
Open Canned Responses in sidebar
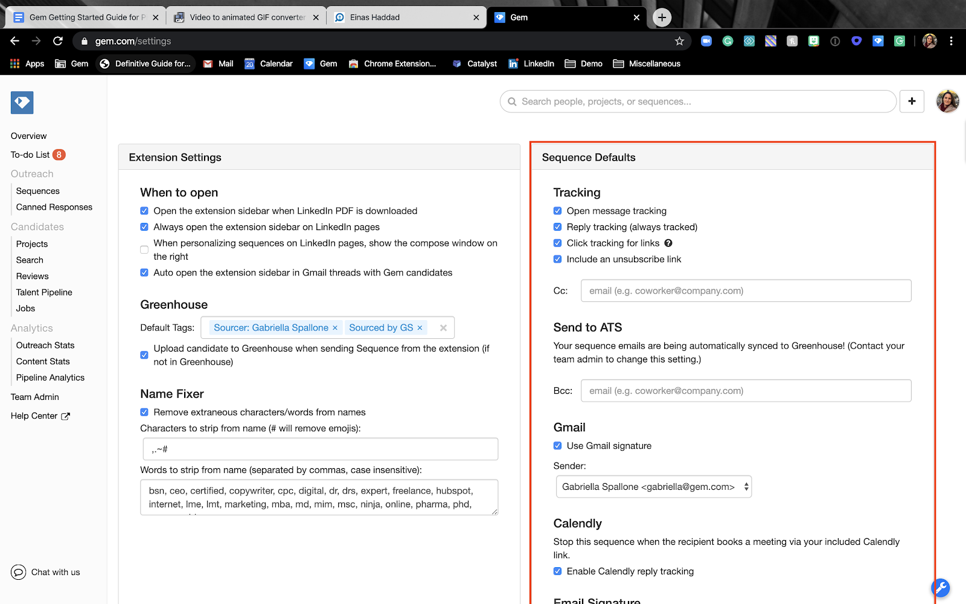tap(54, 207)
